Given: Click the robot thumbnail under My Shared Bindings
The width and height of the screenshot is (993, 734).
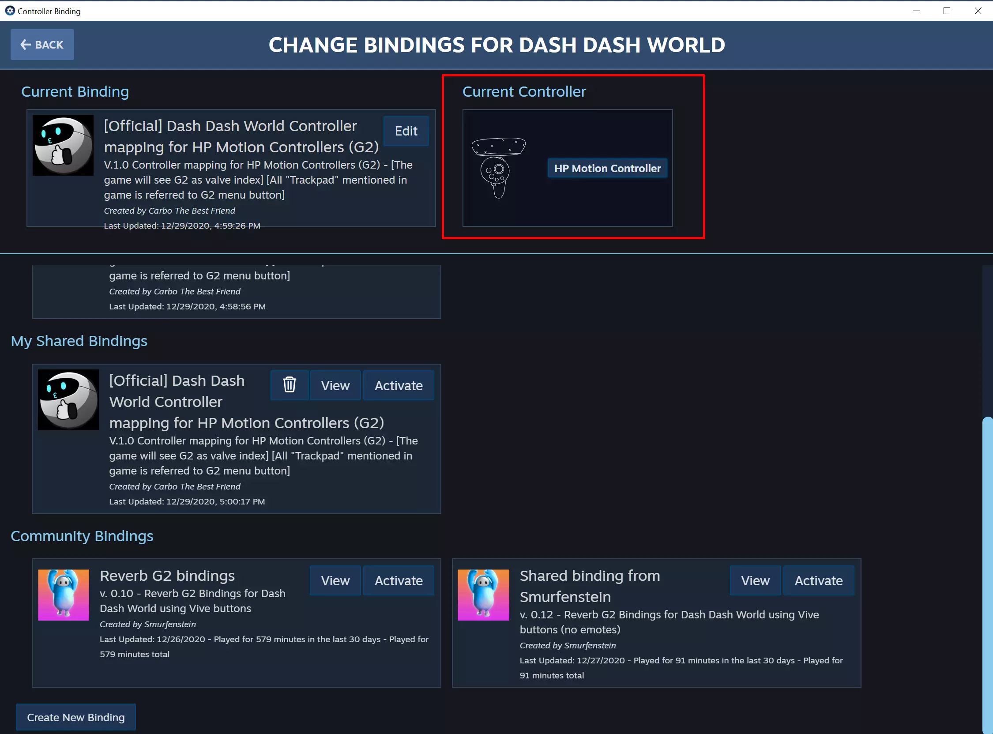Looking at the screenshot, I should pyautogui.click(x=68, y=399).
